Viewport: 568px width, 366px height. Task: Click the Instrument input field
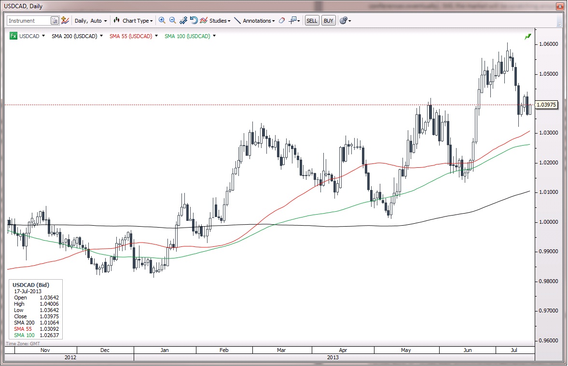coord(28,21)
